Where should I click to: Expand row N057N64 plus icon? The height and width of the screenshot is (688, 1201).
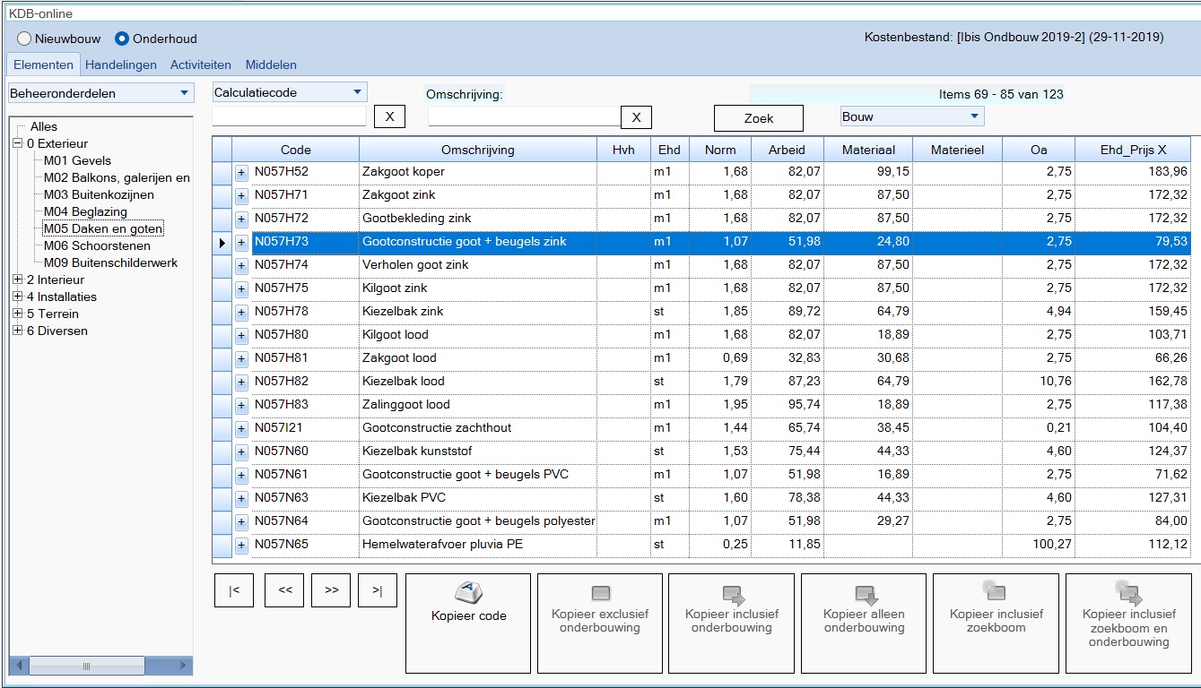pyautogui.click(x=241, y=521)
